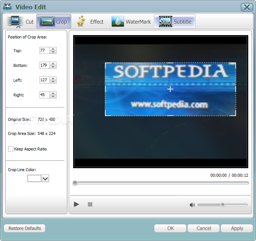Click the crop area top edge middle handle

(x=170, y=63)
